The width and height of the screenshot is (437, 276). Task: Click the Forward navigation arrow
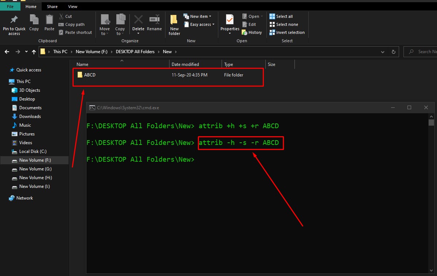pos(17,52)
